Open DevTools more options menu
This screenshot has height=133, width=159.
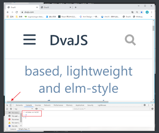148,105
